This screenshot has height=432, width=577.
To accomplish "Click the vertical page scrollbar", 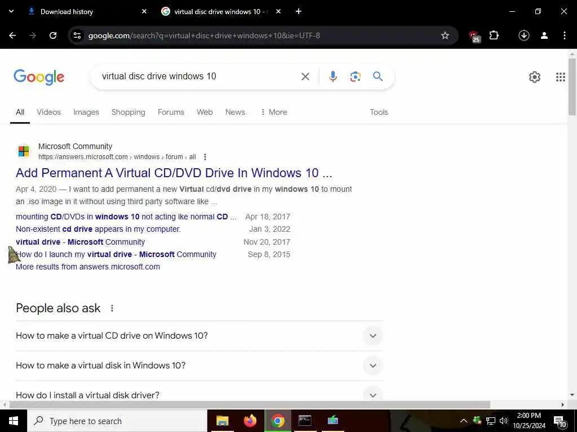I will (572, 87).
